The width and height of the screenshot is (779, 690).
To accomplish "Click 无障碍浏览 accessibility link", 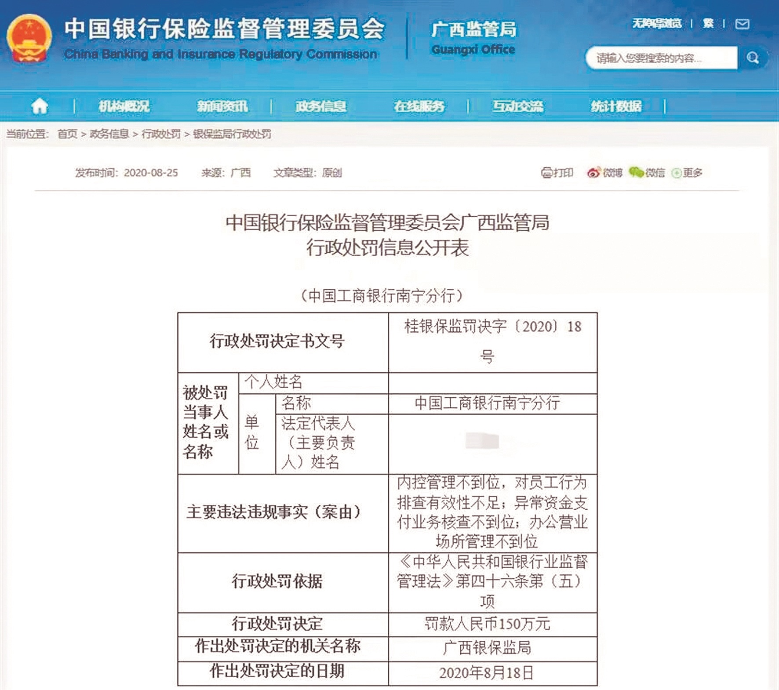I will coord(657,23).
